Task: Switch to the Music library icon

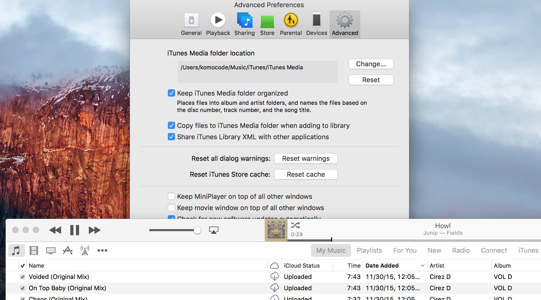Action: point(16,250)
